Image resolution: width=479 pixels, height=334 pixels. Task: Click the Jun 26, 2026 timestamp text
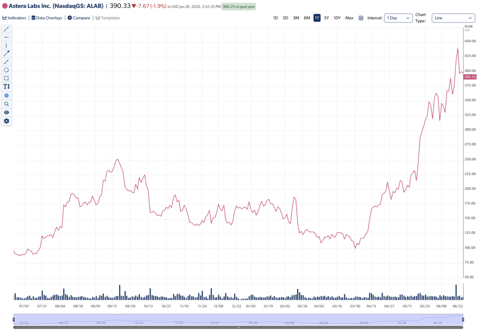click(x=200, y=7)
